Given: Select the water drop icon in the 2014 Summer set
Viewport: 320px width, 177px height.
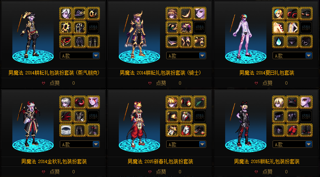Looking at the screenshot, I should coord(279,41).
